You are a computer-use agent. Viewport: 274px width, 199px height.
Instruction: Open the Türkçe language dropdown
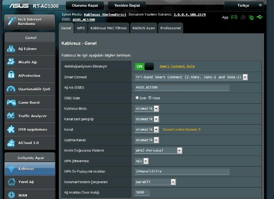tap(243, 6)
